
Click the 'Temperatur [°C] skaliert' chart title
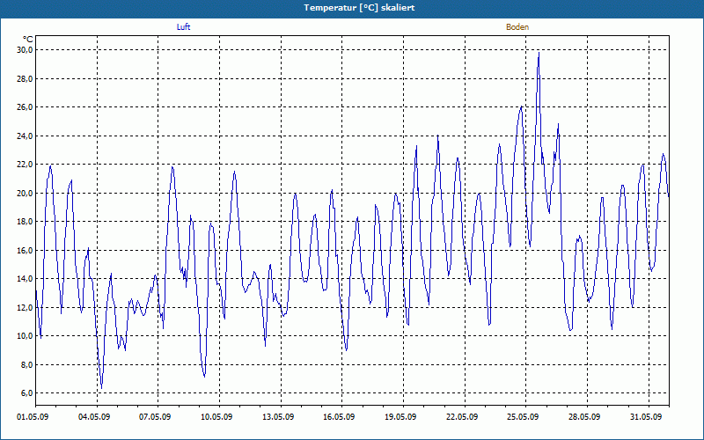[359, 8]
